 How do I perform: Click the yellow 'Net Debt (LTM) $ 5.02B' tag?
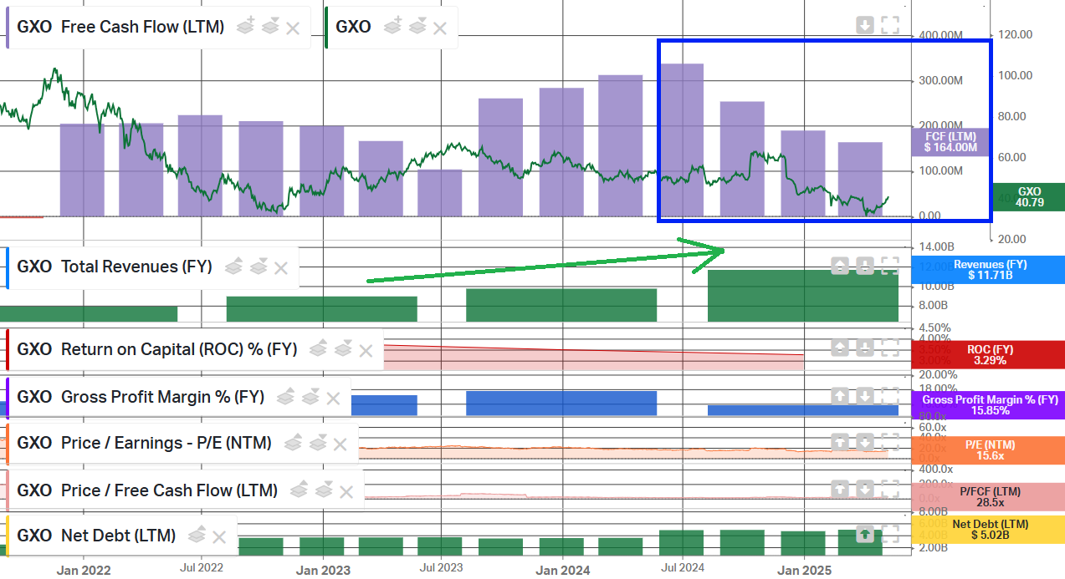click(x=988, y=529)
